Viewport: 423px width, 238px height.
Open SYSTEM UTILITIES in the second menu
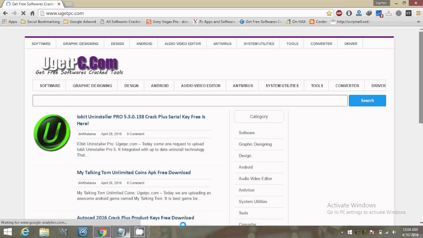282,86
